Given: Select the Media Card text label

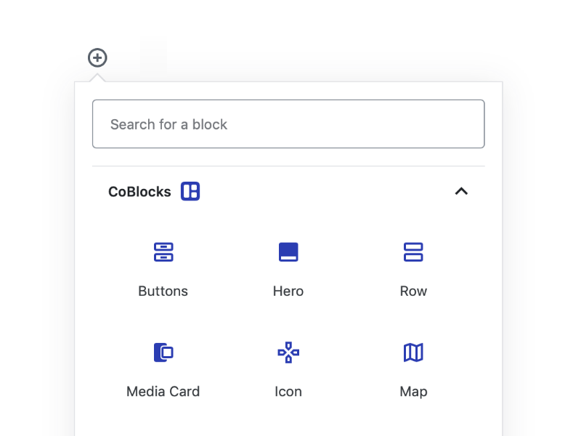Looking at the screenshot, I should click(x=163, y=392).
